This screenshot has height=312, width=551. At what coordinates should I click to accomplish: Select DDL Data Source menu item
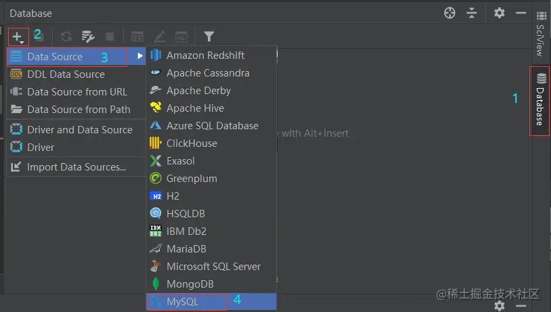point(76,74)
